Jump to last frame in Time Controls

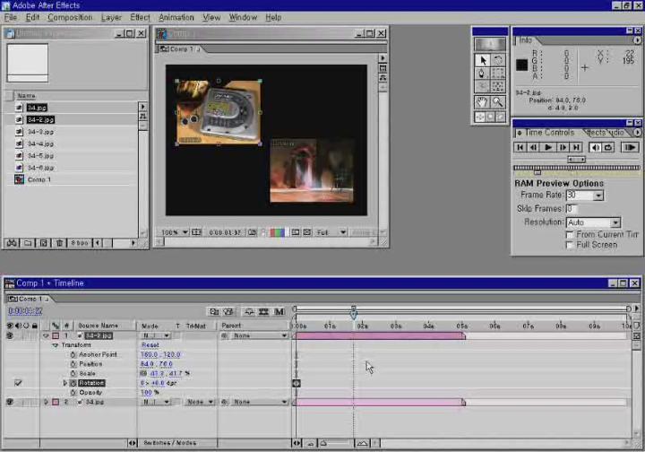point(576,147)
